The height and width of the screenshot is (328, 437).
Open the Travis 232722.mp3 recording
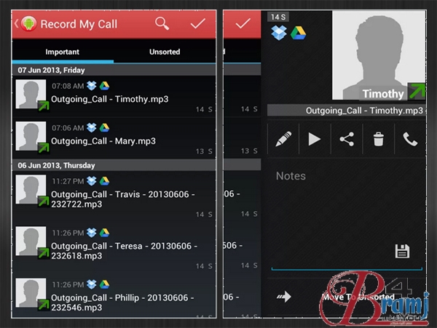pyautogui.click(x=114, y=196)
